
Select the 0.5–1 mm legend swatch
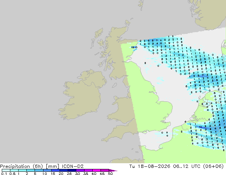(x=14, y=170)
